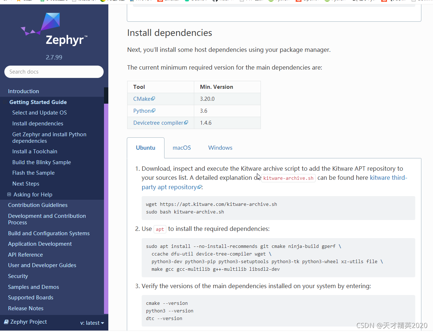Open Supported Boards

tap(31, 298)
